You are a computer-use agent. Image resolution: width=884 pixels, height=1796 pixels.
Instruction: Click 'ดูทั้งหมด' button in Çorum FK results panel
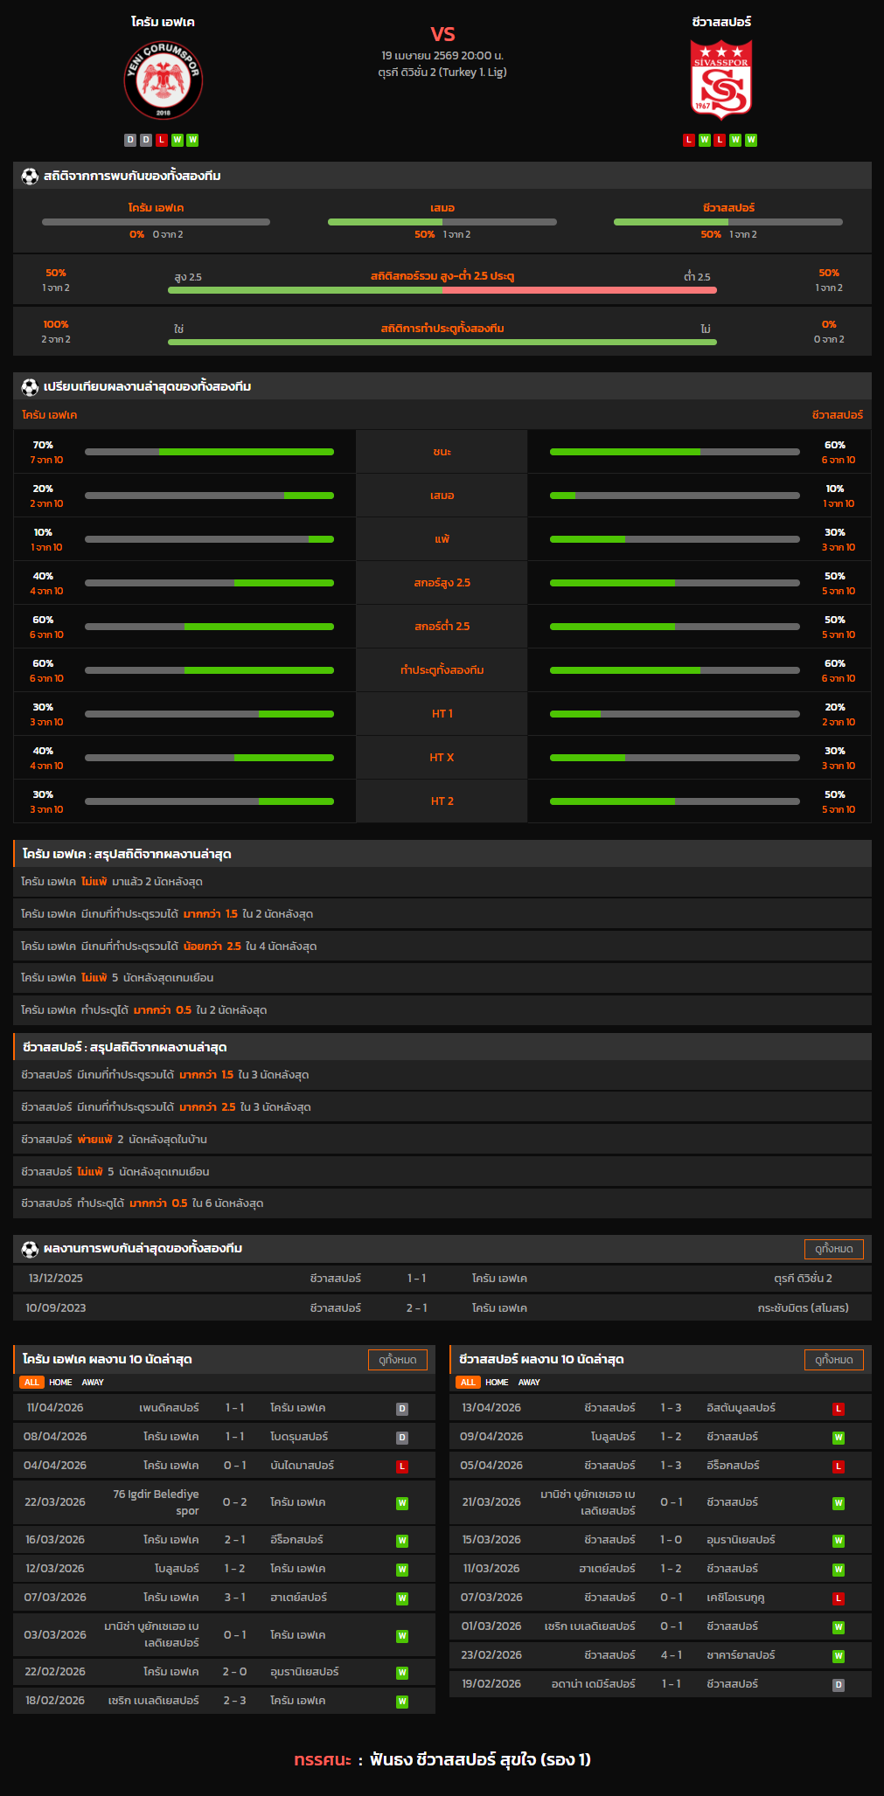pos(398,1359)
